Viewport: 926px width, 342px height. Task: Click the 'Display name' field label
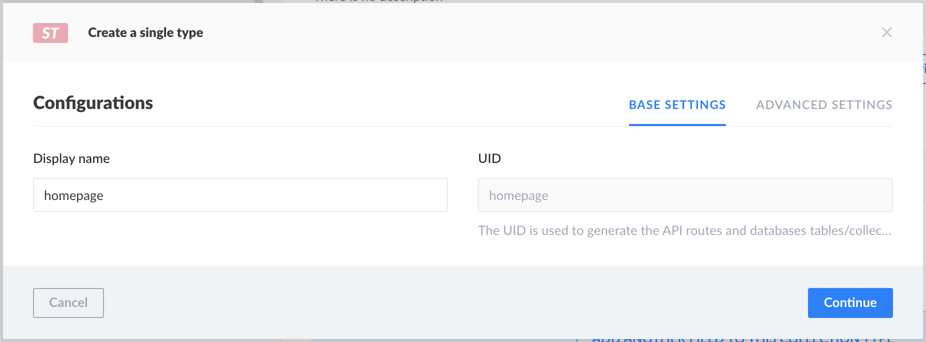pyautogui.click(x=71, y=158)
